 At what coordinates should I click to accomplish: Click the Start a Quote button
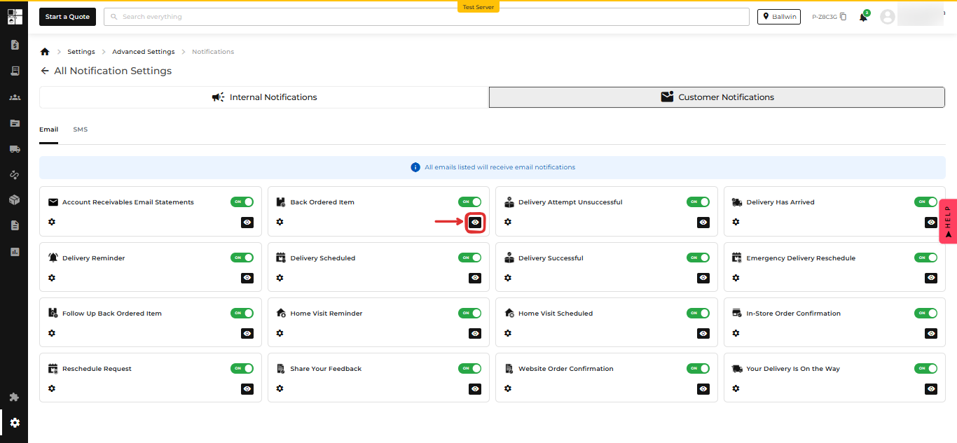(67, 17)
